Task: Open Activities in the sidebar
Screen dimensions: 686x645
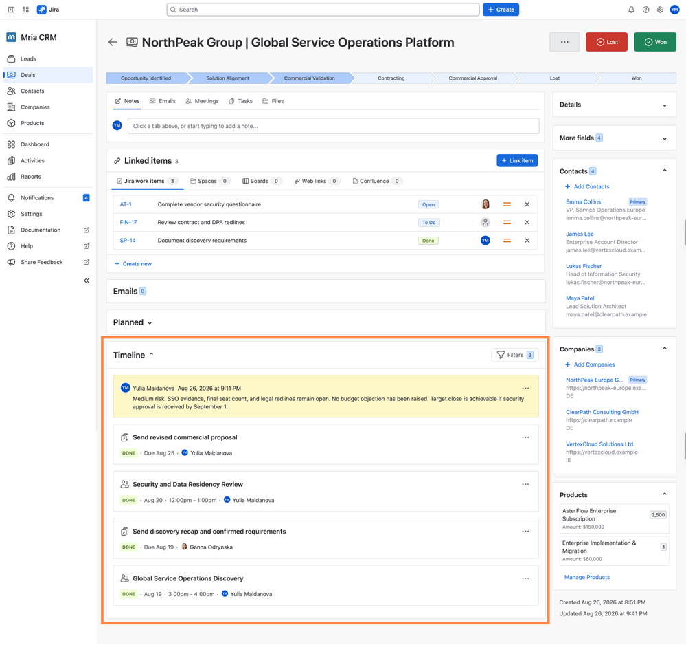Action: point(48,161)
